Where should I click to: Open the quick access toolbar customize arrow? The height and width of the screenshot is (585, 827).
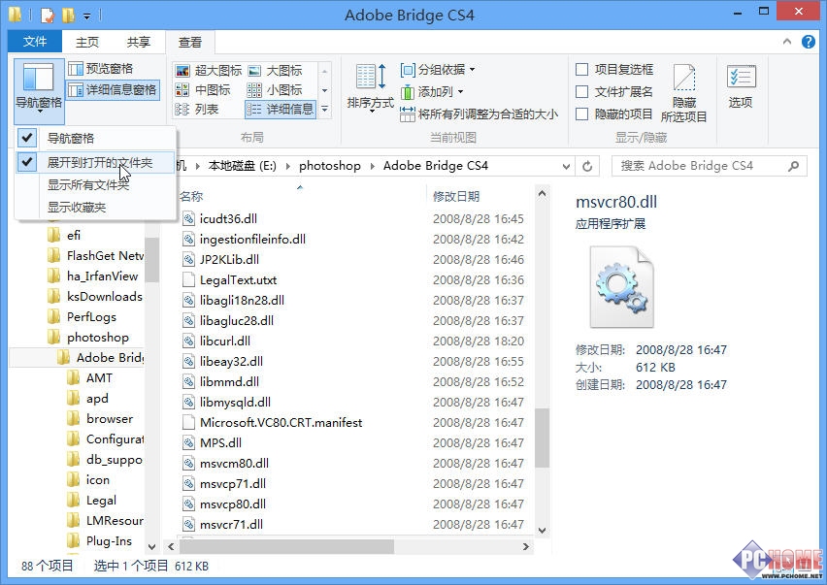(x=87, y=16)
